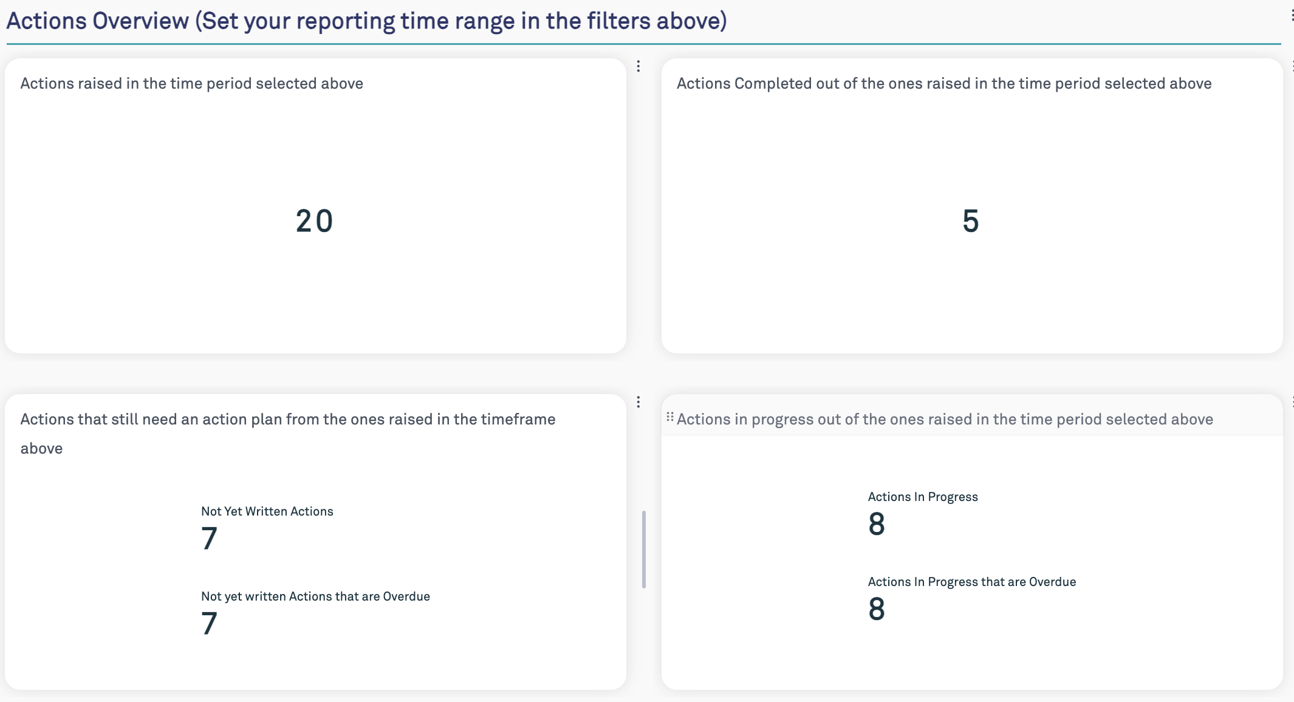Click the value 20 for actions raised
1294x702 pixels.
click(x=315, y=221)
